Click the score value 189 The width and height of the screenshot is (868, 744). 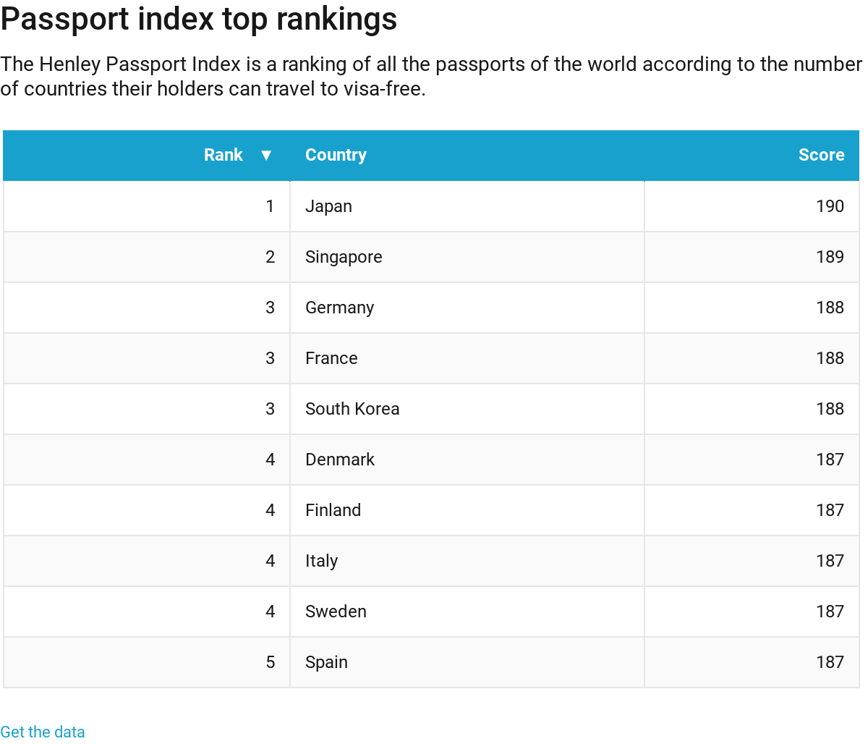coord(830,257)
